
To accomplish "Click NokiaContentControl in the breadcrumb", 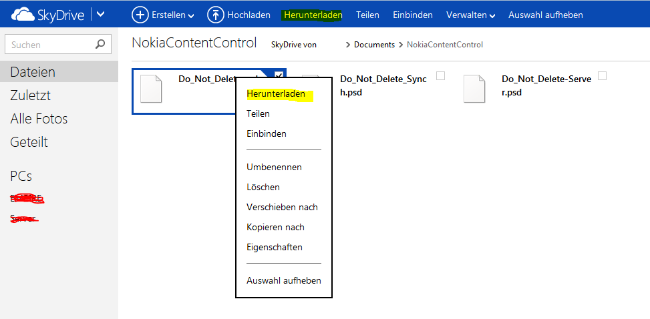I will (445, 45).
